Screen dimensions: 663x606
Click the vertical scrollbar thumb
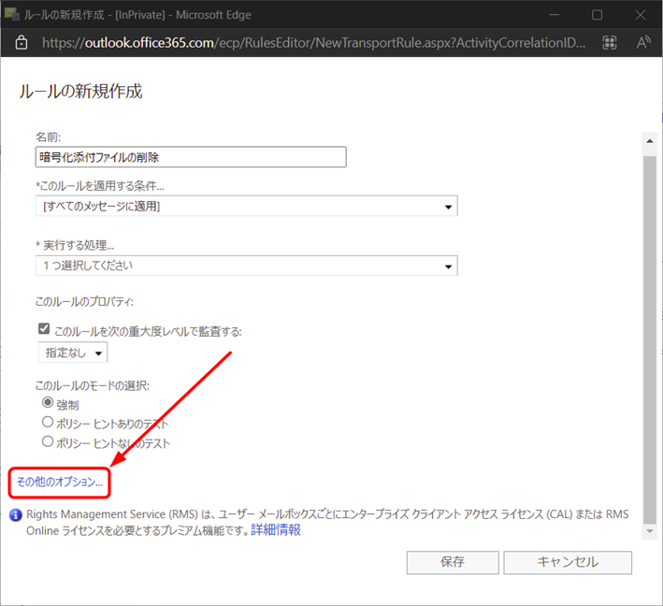pyautogui.click(x=650, y=340)
